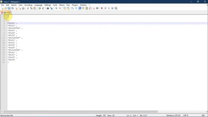Screen dimensions: 208x117
Task: Toggle file monitoring eye icon
Action: click(x=97, y=8)
